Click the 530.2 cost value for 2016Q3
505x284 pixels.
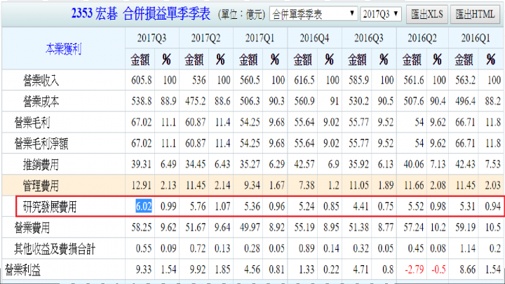(x=359, y=101)
